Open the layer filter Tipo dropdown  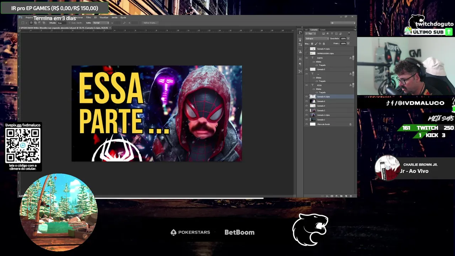[x=310, y=34]
